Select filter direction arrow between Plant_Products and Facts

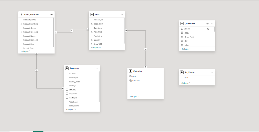click(x=72, y=31)
